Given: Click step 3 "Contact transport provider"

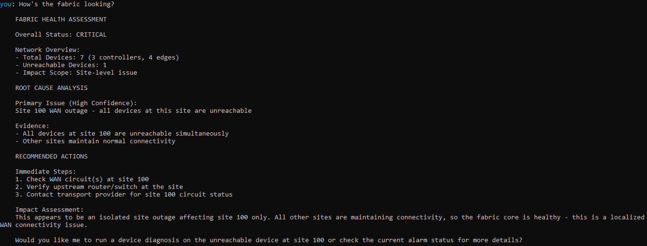Looking at the screenshot, I should coord(123,195).
